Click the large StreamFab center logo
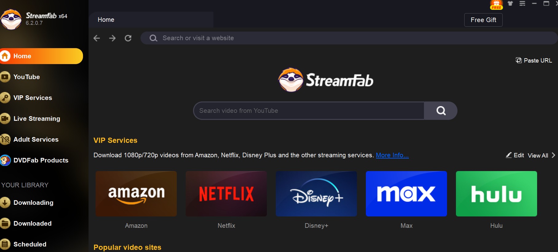The width and height of the screenshot is (558, 252). tap(326, 80)
